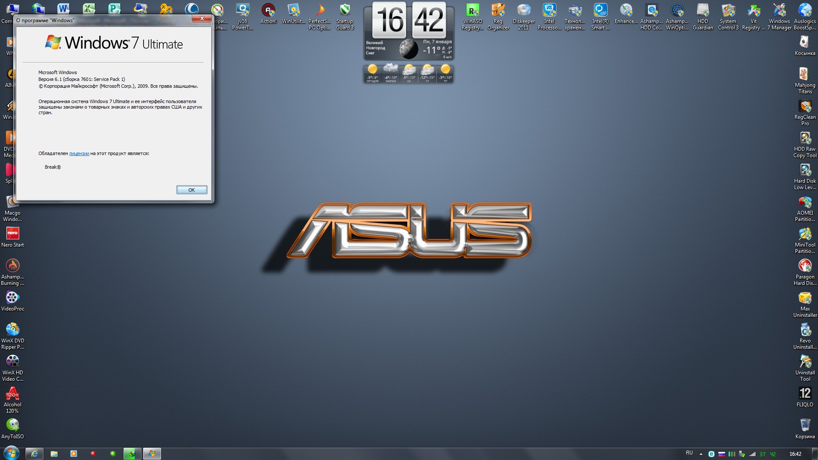
Task: Launch Hard Disk Low Level Format icon
Action: [x=805, y=177]
